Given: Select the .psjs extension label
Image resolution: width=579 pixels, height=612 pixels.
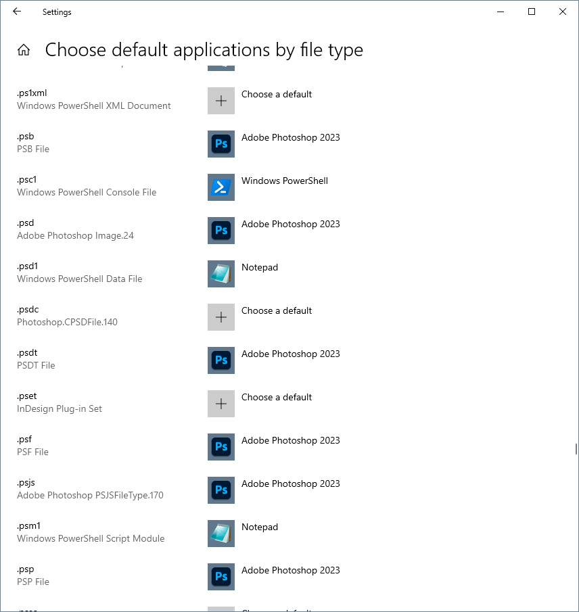Looking at the screenshot, I should coord(26,484).
